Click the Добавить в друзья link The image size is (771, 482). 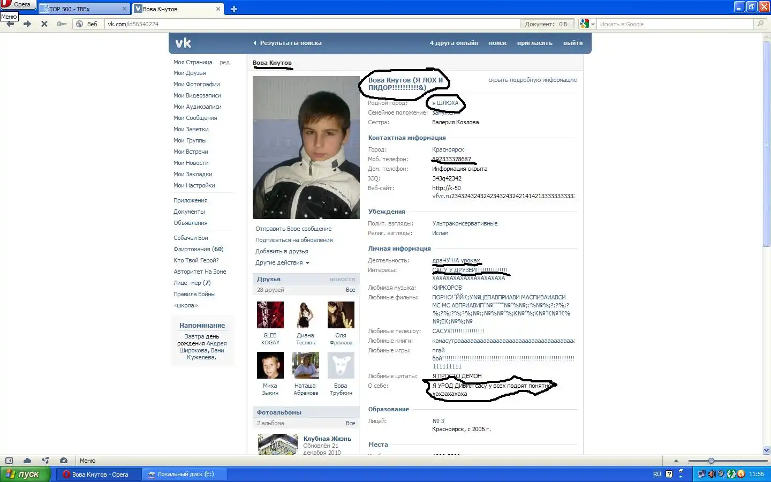tap(282, 252)
